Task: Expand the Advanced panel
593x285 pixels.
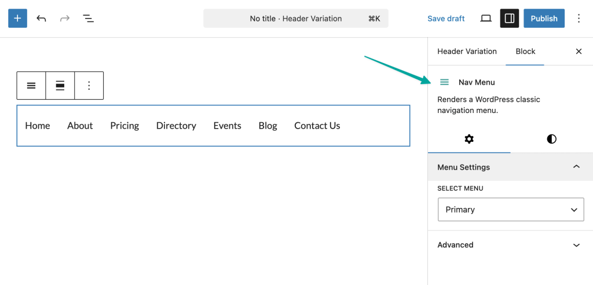Action: pos(510,245)
